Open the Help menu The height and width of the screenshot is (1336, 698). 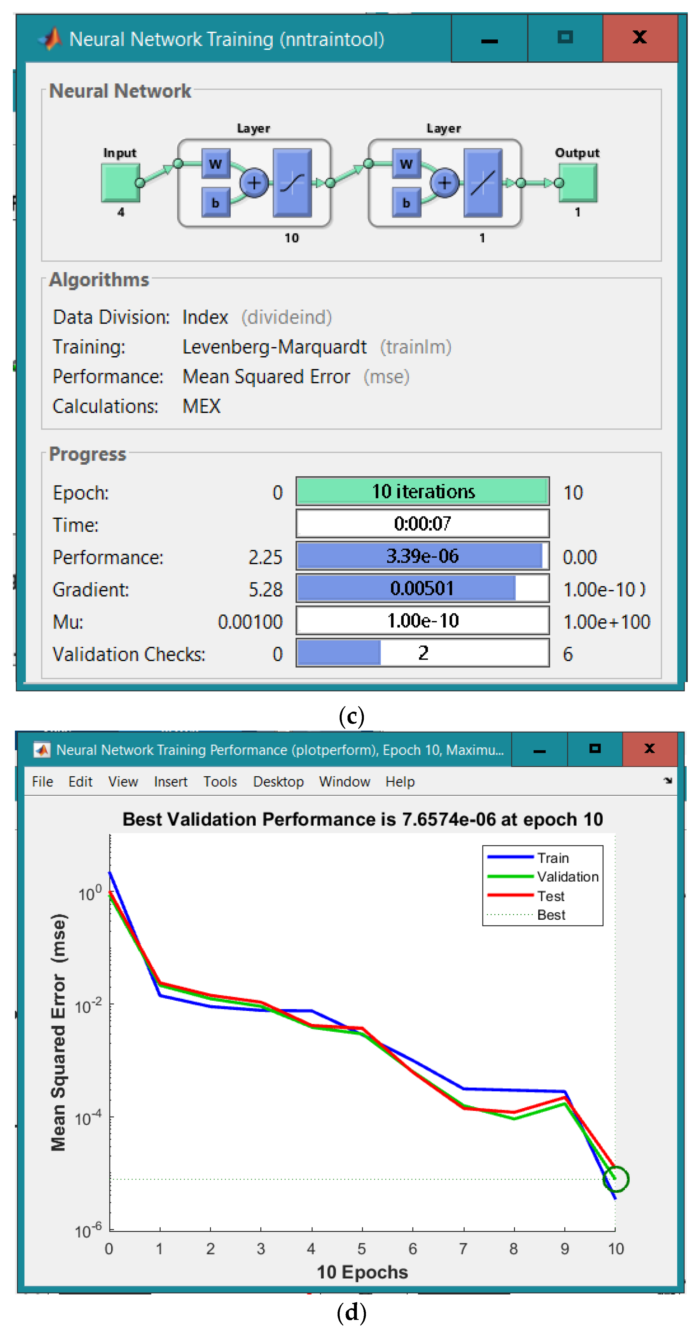[399, 782]
